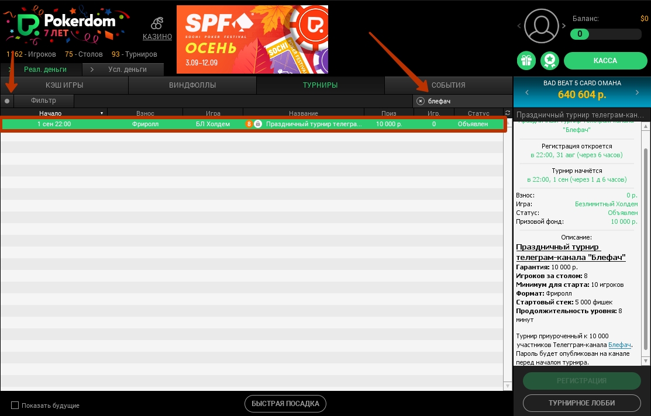This screenshot has width=651, height=416.
Task: Click the description panel scrollbar
Action: point(645,249)
